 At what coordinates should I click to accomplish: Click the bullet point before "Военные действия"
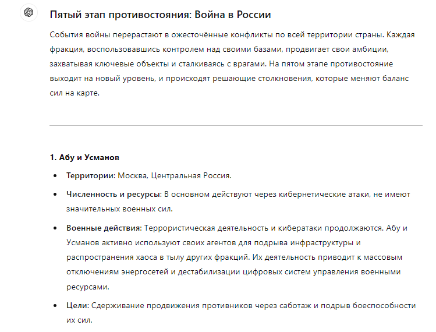click(55, 227)
